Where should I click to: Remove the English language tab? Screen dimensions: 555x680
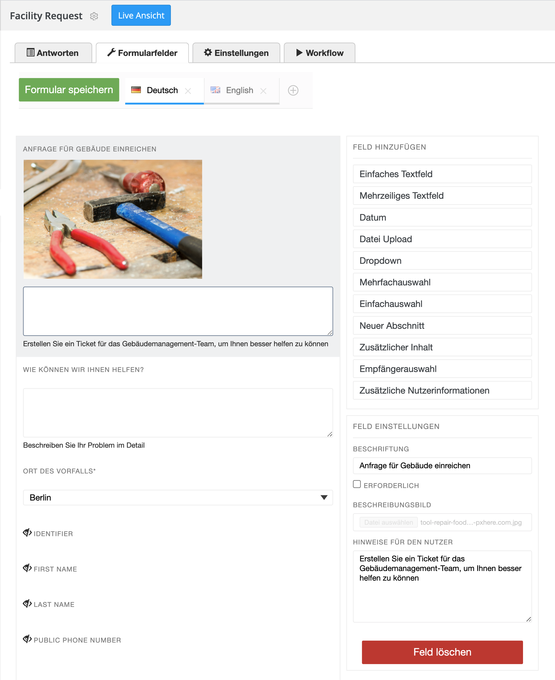point(263,91)
